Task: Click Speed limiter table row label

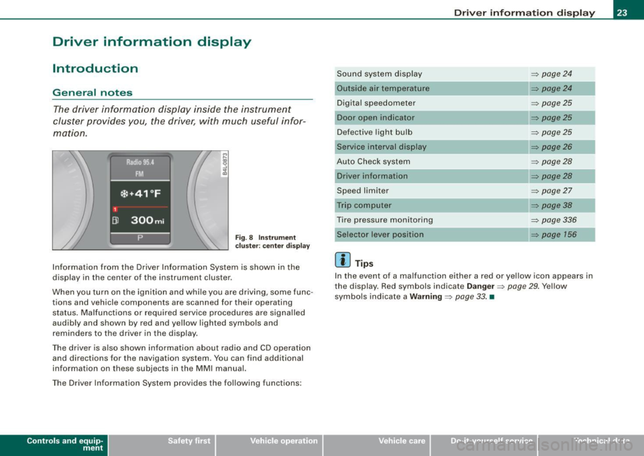Action: 363,191
